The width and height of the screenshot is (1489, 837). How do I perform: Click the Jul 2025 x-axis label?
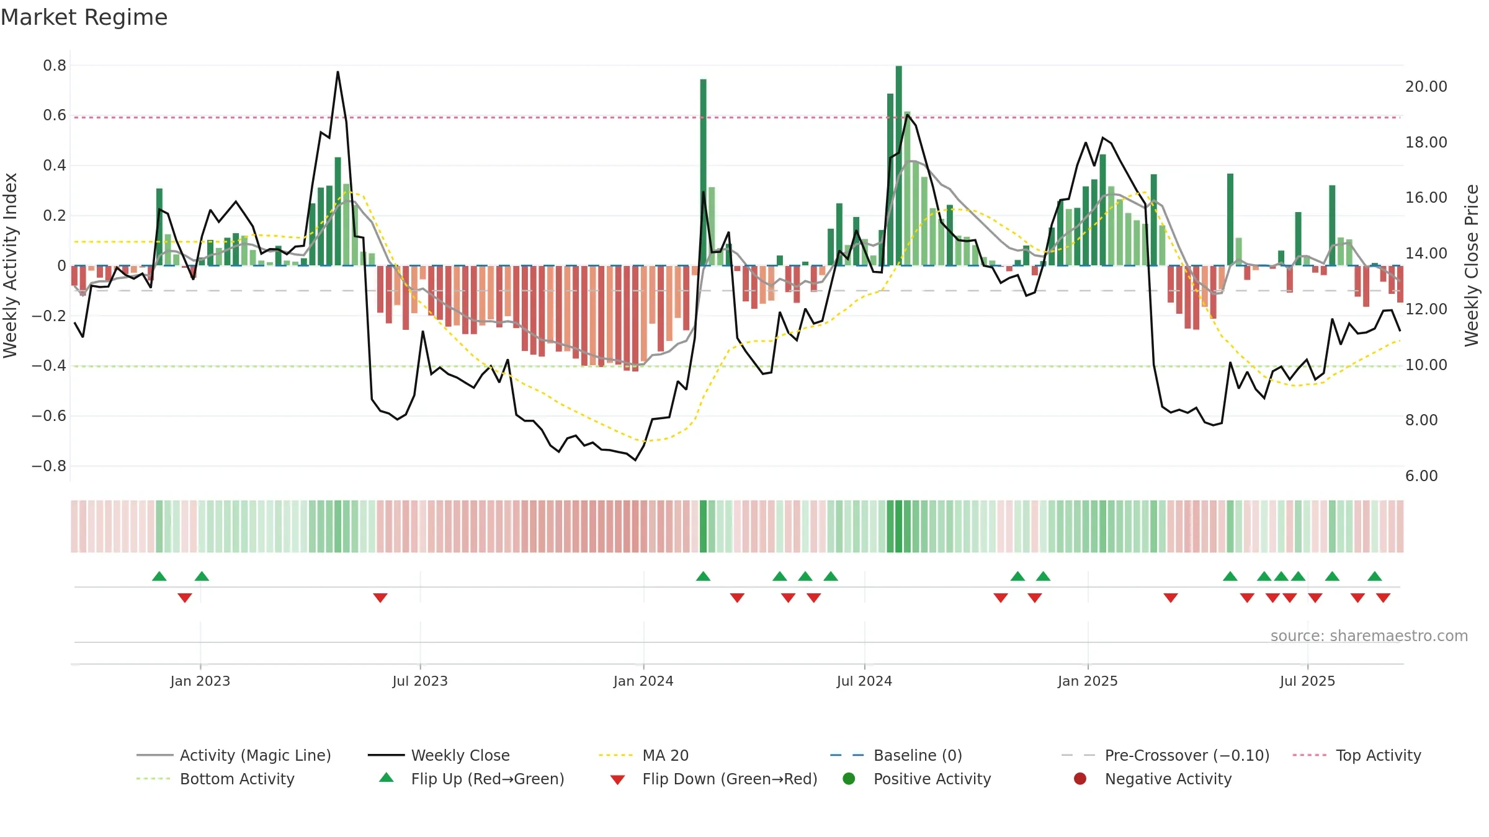(1307, 681)
